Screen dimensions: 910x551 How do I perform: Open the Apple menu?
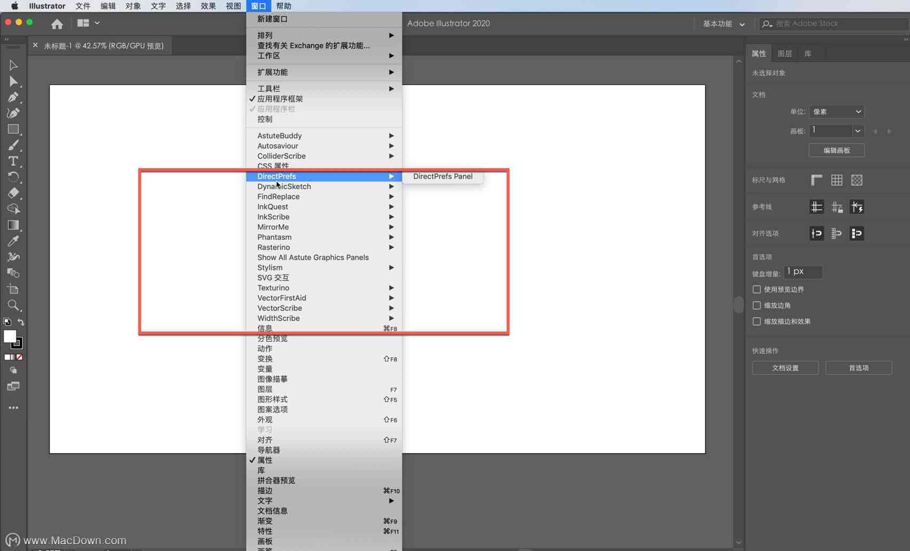pyautogui.click(x=14, y=6)
